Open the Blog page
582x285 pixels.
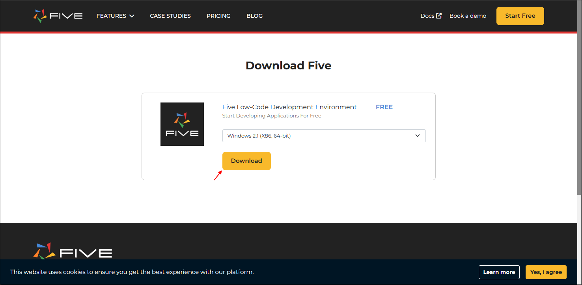254,16
